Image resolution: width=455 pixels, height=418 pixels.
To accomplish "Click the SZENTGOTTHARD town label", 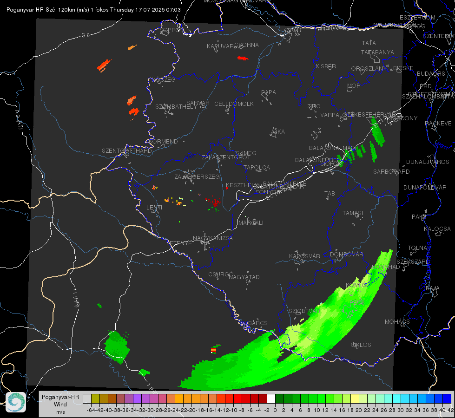I will pyautogui.click(x=127, y=151).
